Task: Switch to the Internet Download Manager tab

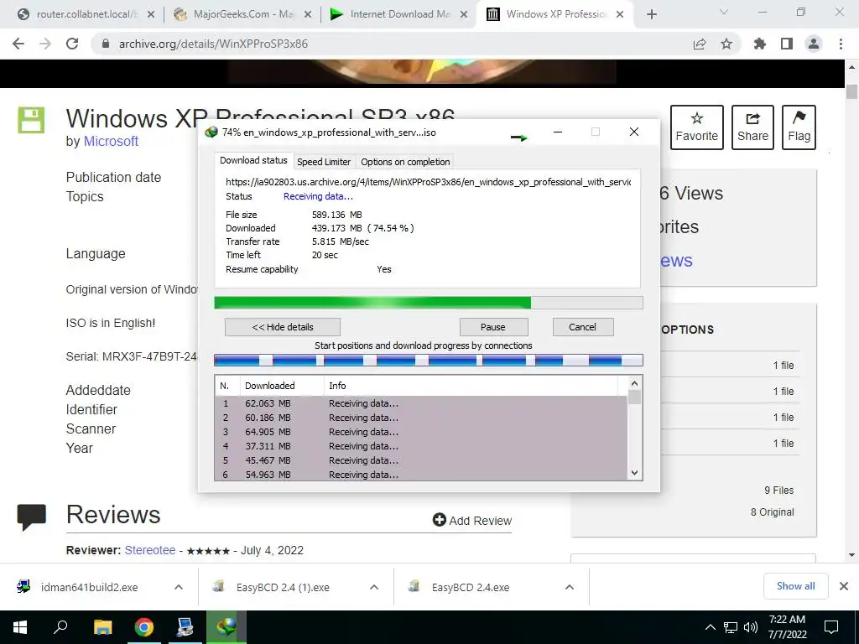Action: tap(399, 14)
